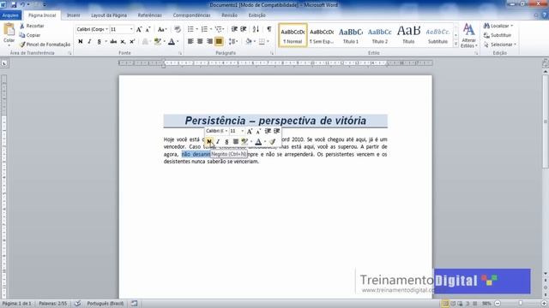Click the shading paint bucket icon
The width and height of the screenshot is (549, 308).
249,42
